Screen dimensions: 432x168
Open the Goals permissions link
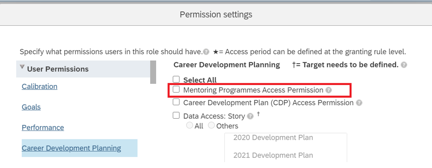point(31,107)
